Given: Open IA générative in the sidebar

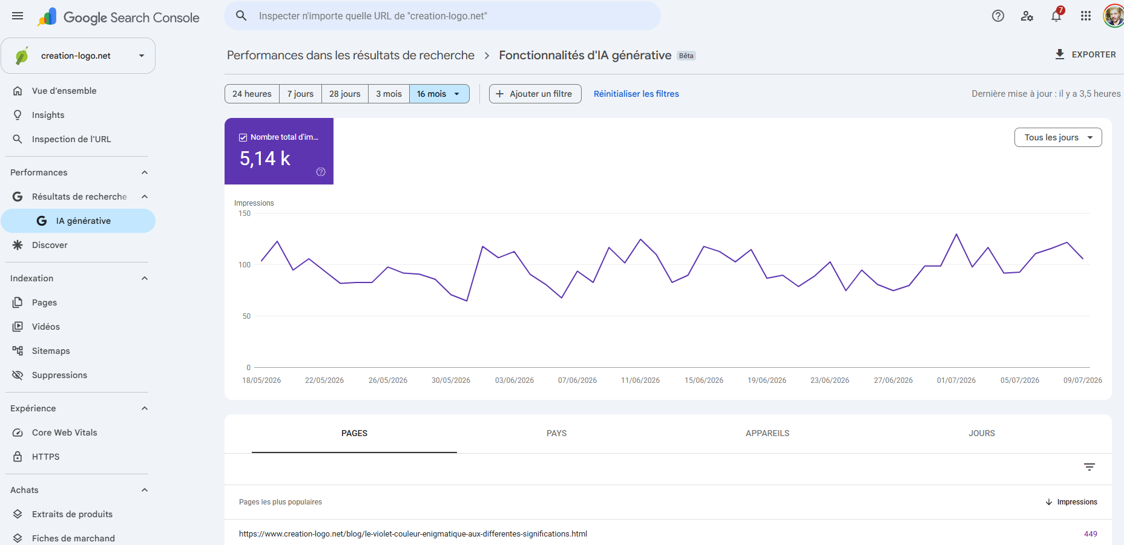Looking at the screenshot, I should (78, 221).
